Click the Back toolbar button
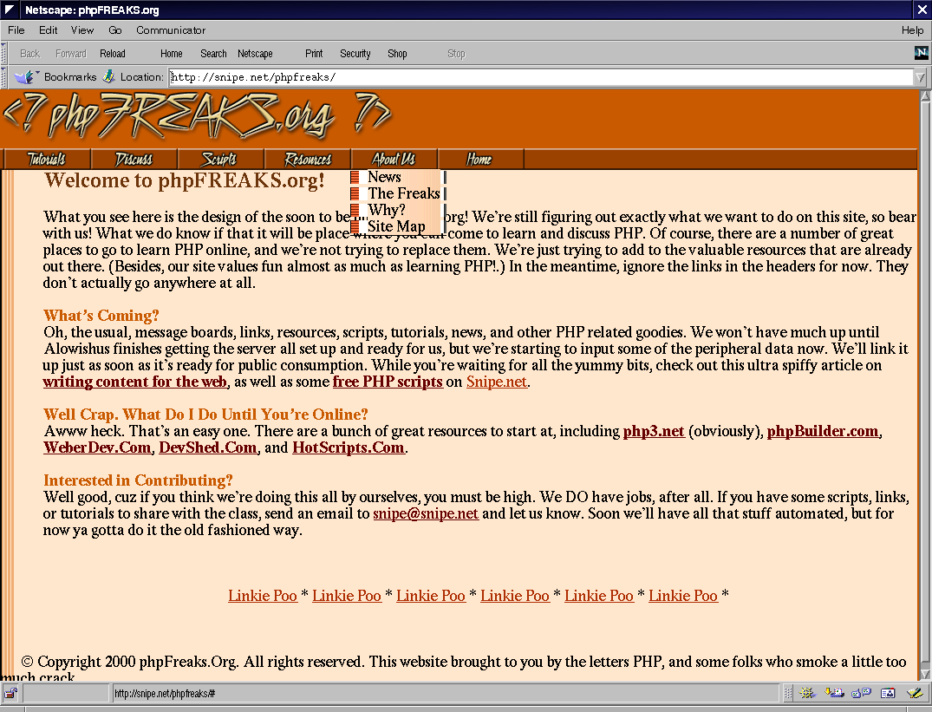 coord(29,54)
